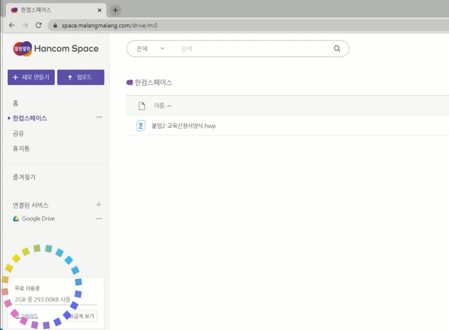This screenshot has height=330, width=449.
Task: Click the 업로드 upload button
Action: pos(81,77)
